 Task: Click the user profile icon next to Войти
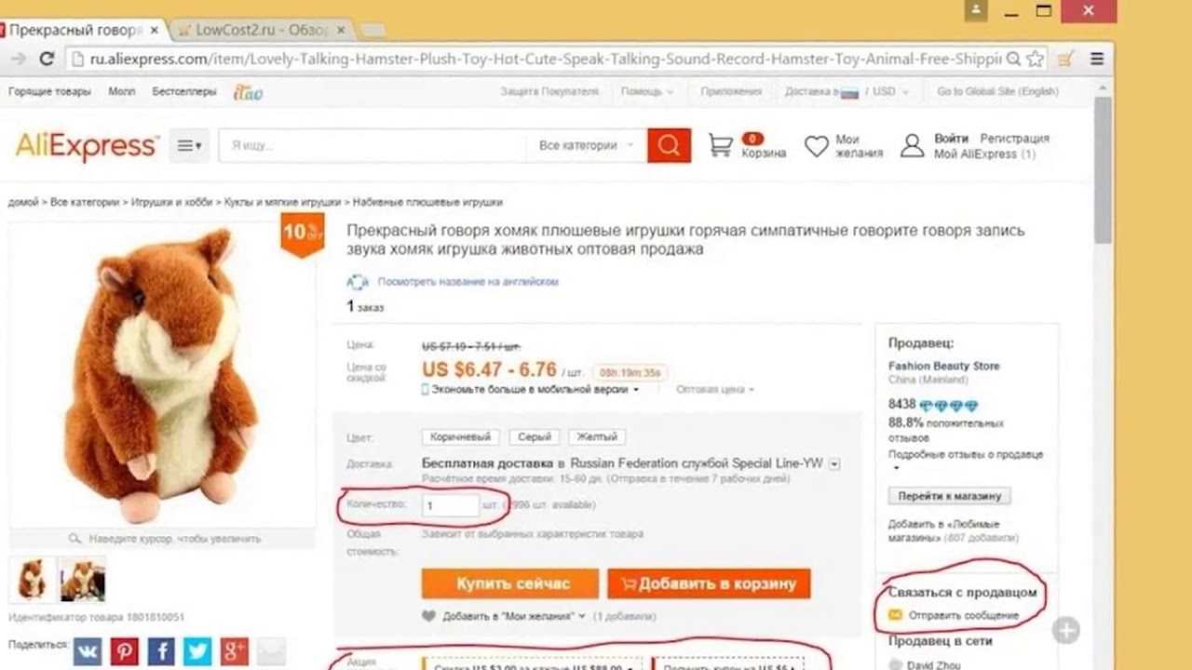(x=913, y=145)
